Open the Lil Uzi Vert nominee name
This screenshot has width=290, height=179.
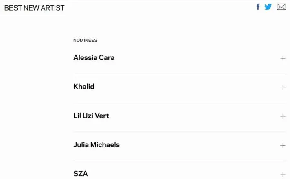click(91, 116)
